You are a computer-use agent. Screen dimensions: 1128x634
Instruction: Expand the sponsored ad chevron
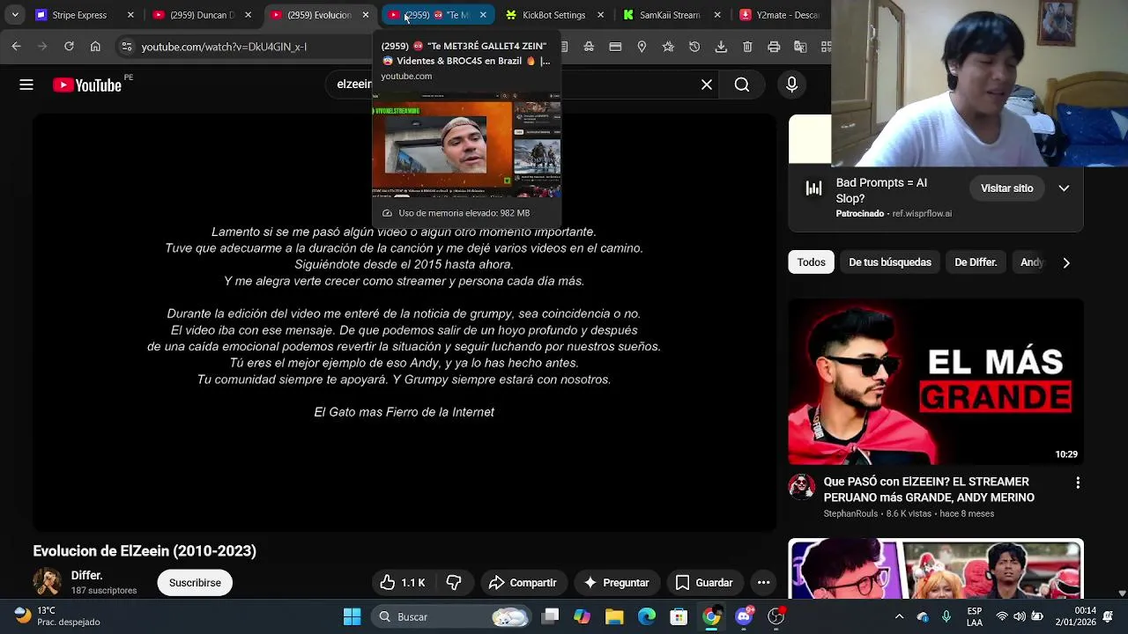(1064, 188)
